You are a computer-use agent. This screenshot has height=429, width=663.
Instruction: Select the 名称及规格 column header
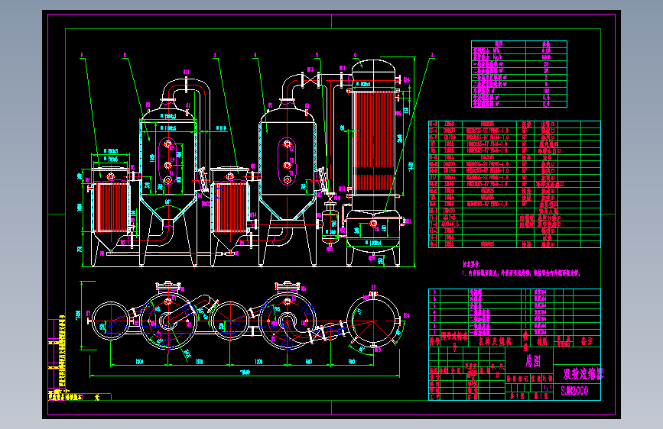click(495, 341)
